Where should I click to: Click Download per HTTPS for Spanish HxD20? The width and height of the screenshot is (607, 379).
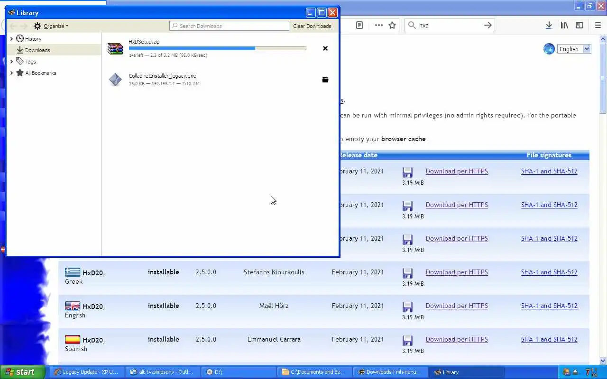coord(457,340)
